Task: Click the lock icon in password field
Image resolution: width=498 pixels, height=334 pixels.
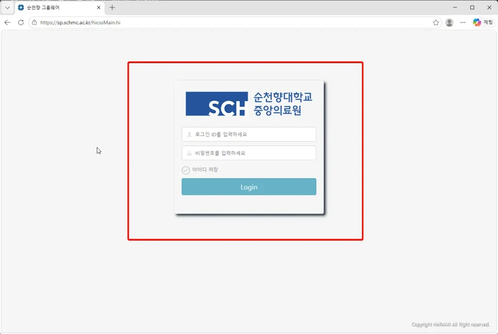Action: pos(189,153)
